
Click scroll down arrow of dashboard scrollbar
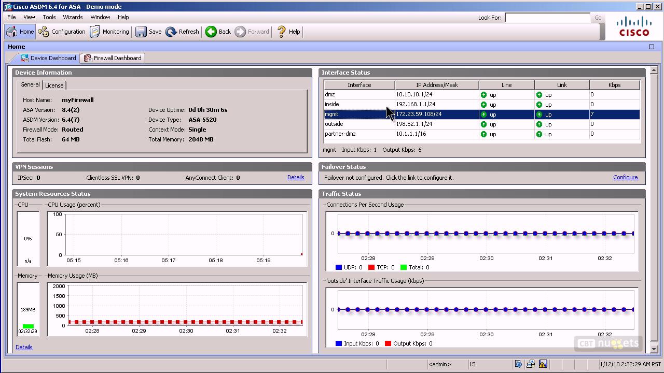654,349
